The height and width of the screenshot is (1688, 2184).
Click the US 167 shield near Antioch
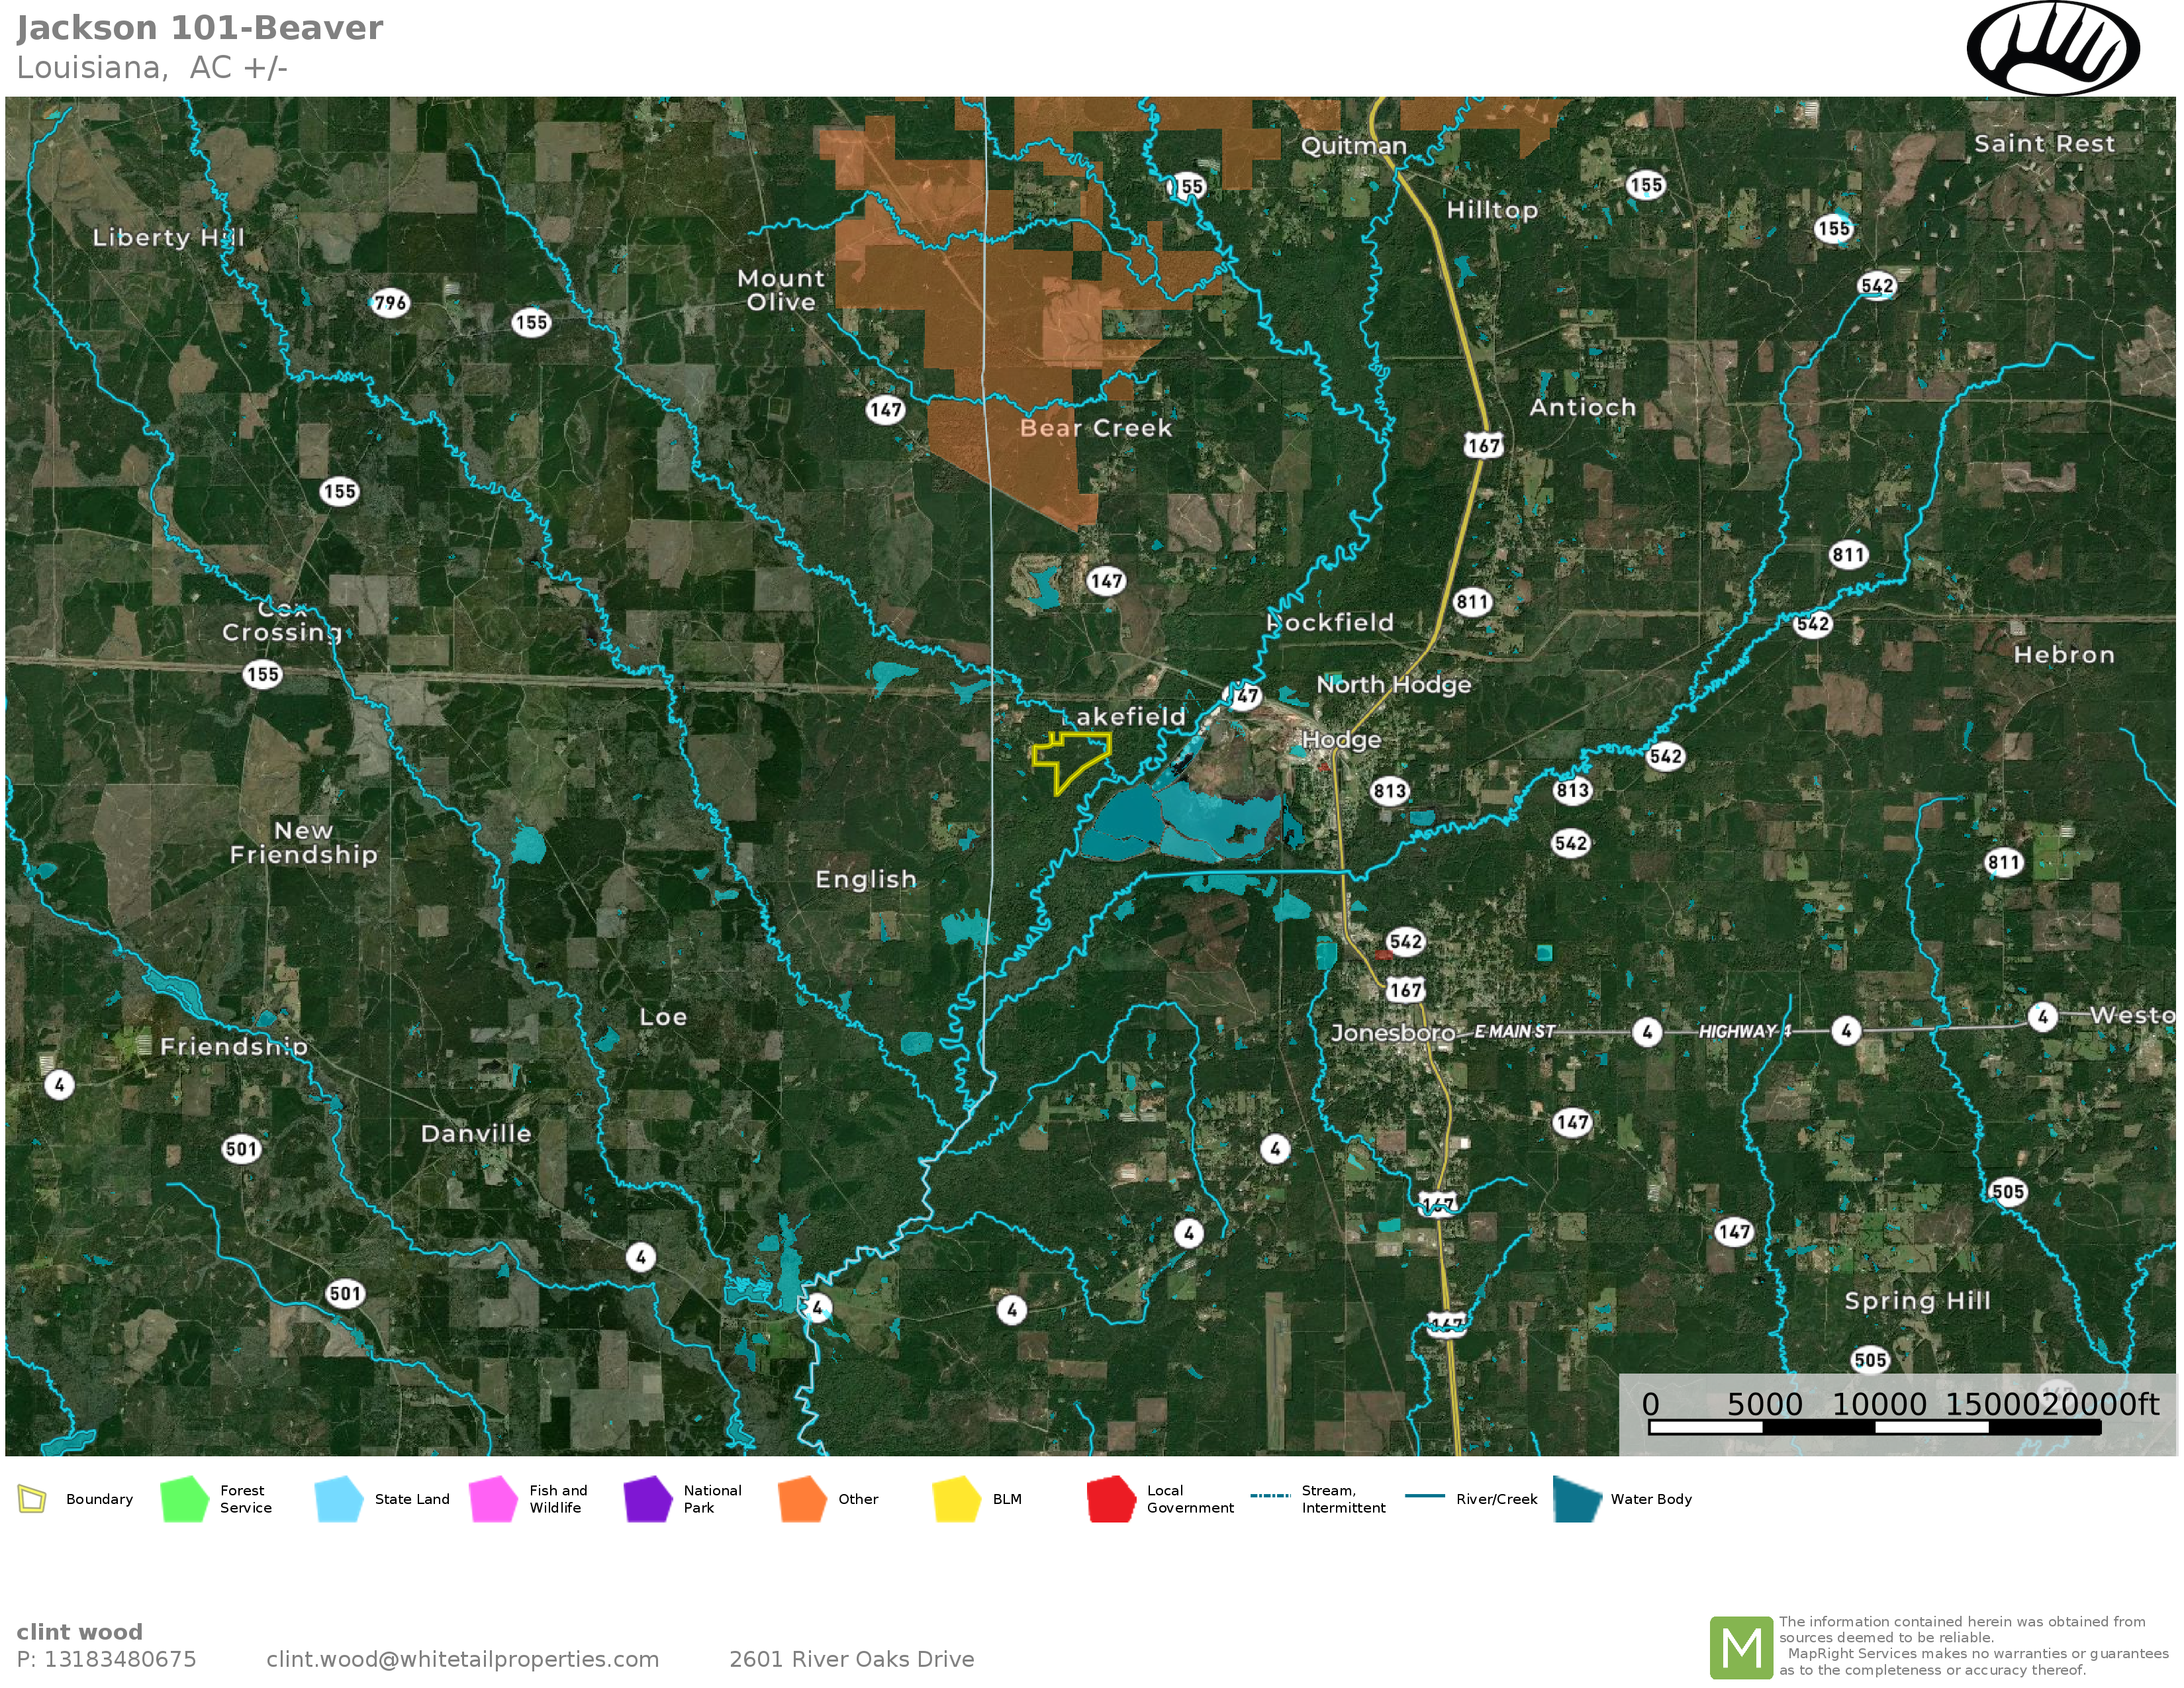1483,446
